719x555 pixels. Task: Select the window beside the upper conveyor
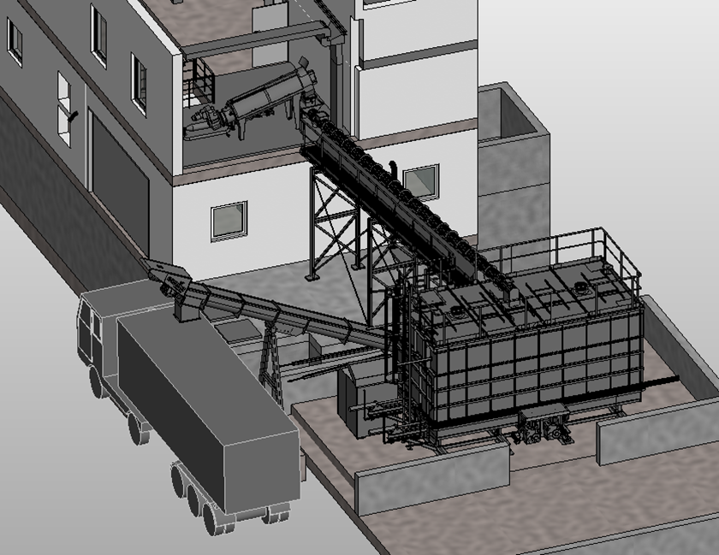[420, 181]
